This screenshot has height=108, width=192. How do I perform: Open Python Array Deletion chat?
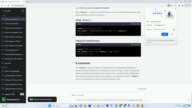(13, 24)
